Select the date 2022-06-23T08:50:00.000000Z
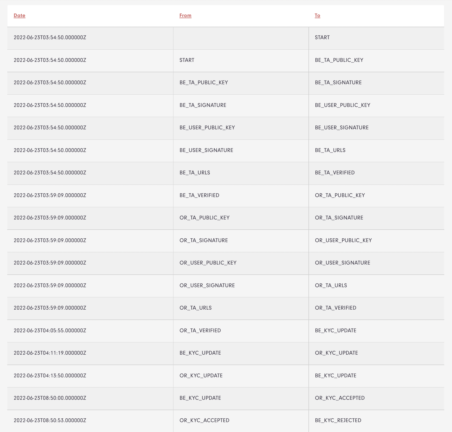 click(x=50, y=398)
